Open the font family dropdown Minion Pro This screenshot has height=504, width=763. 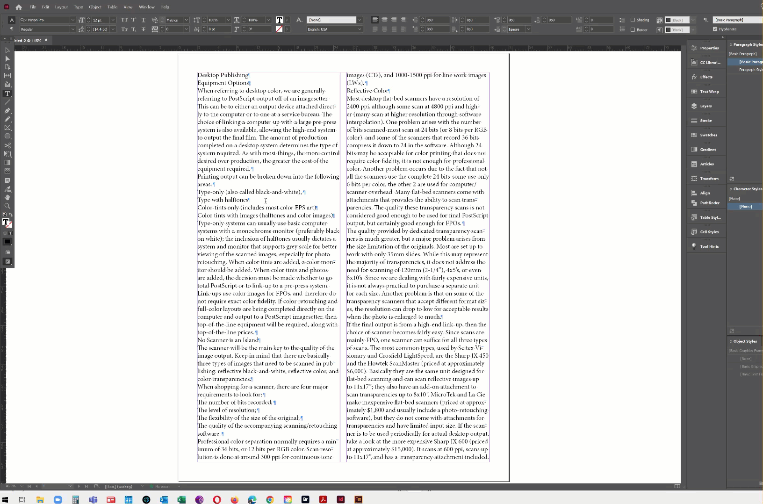(x=72, y=20)
